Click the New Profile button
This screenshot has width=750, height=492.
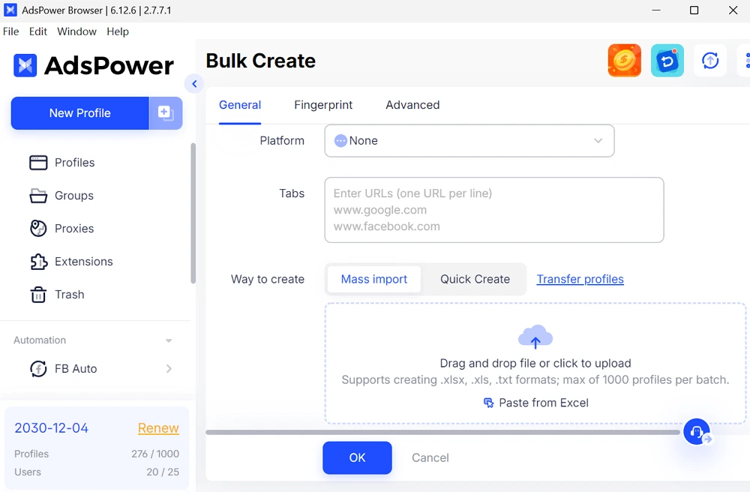pyautogui.click(x=80, y=113)
